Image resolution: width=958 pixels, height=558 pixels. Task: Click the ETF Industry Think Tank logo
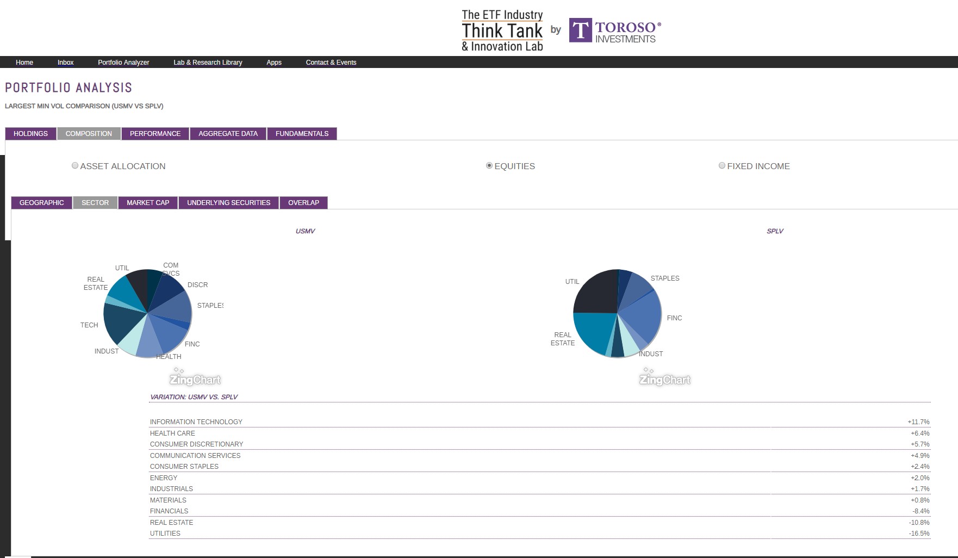click(502, 30)
